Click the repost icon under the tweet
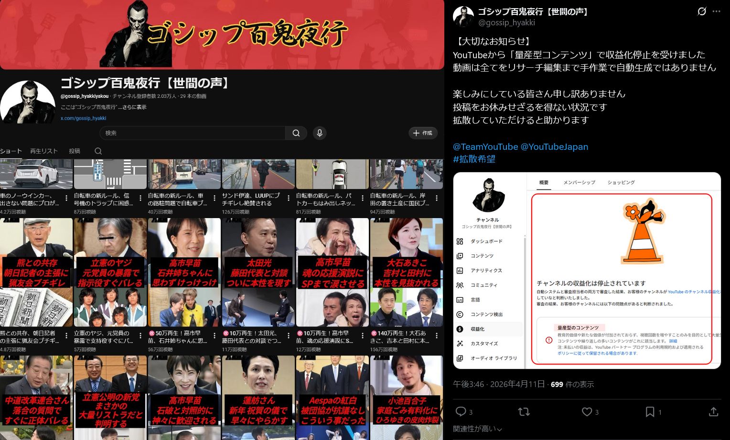 tap(524, 411)
